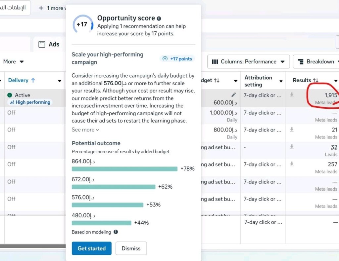Click the Get started button
Image resolution: width=339 pixels, height=261 pixels.
[91, 248]
